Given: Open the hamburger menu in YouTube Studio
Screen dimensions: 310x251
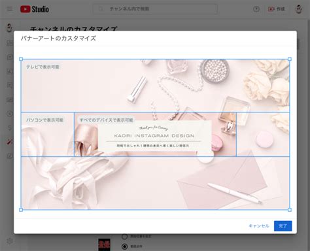Looking at the screenshot, I should tap(10, 9).
